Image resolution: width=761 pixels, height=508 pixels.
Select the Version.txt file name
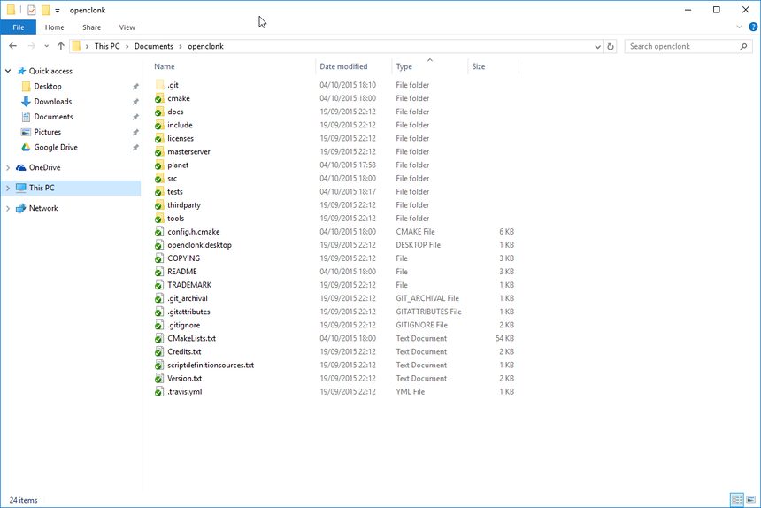pos(184,379)
